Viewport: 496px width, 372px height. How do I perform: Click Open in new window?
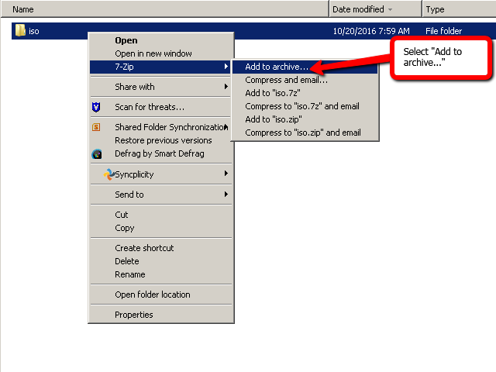pyautogui.click(x=153, y=53)
